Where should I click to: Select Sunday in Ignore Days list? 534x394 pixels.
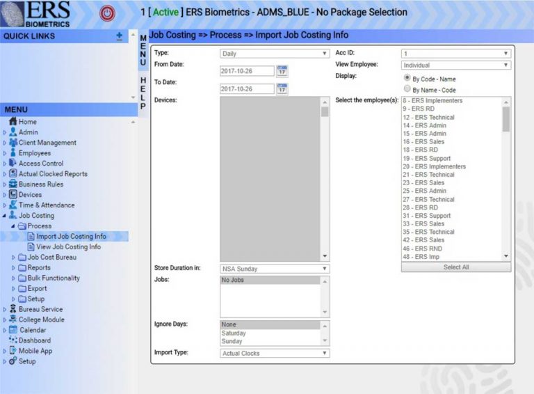pos(270,341)
